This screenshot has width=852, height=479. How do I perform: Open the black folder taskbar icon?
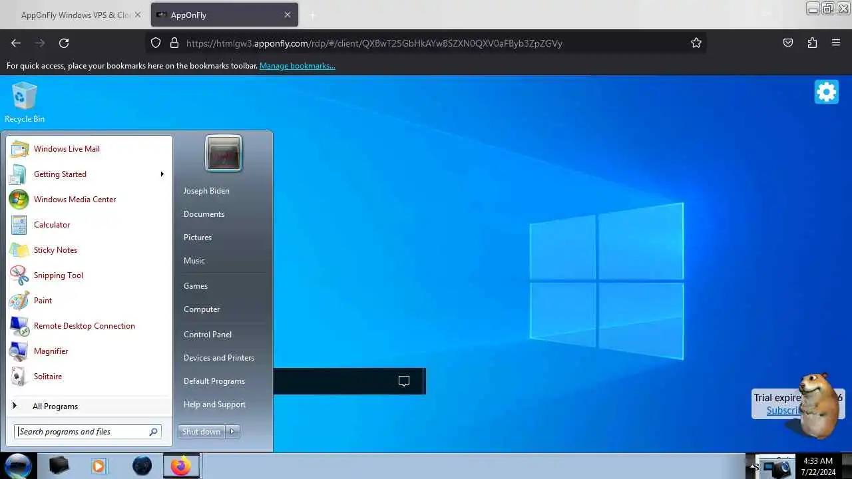[59, 466]
